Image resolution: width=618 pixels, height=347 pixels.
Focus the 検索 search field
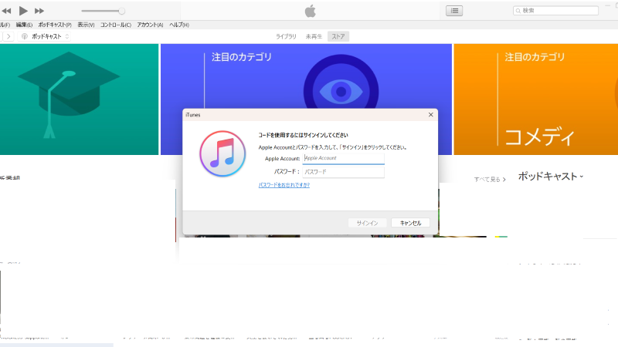555,11
